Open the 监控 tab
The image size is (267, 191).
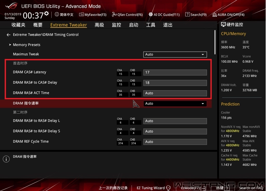[x=117, y=25]
